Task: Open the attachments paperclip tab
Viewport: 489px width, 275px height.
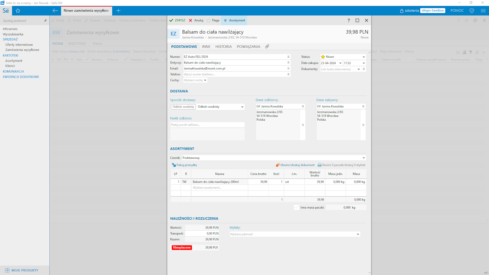Action: pyautogui.click(x=267, y=47)
